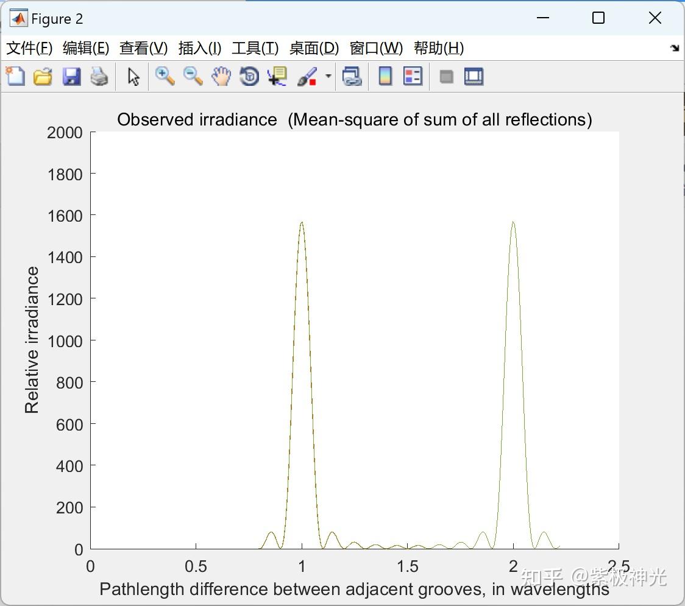Open the 查看(V) menu

(144, 48)
